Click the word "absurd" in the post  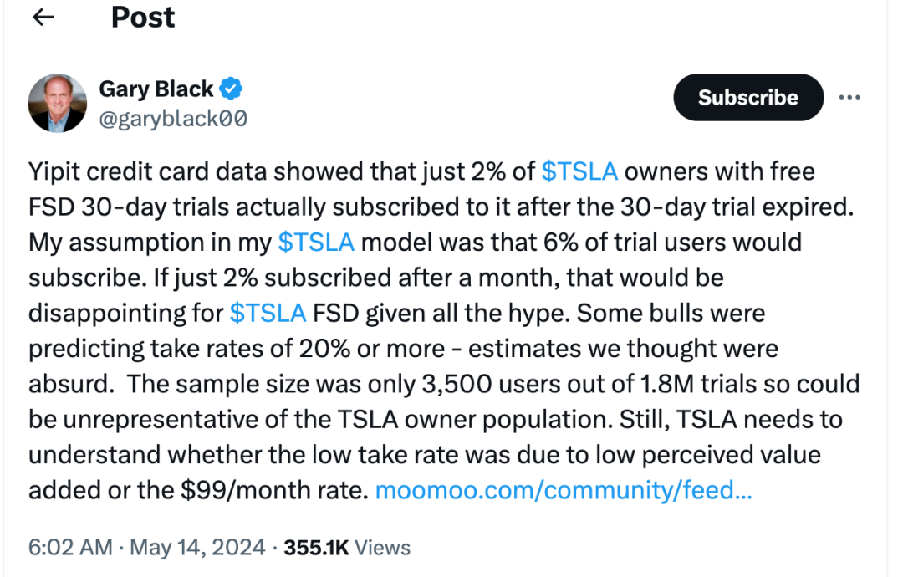click(69, 384)
